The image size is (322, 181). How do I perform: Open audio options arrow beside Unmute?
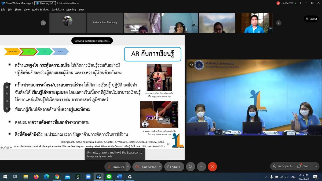pos(128,167)
